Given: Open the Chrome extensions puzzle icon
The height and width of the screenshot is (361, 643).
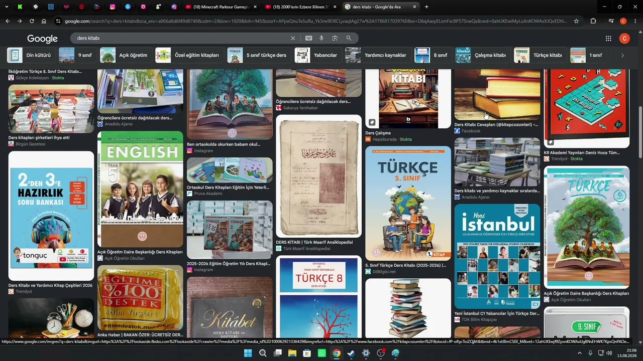Looking at the screenshot, I should click(593, 21).
